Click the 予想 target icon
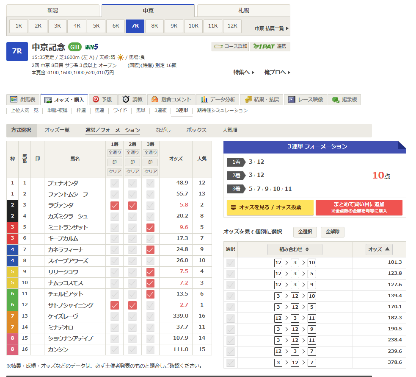 (96, 99)
